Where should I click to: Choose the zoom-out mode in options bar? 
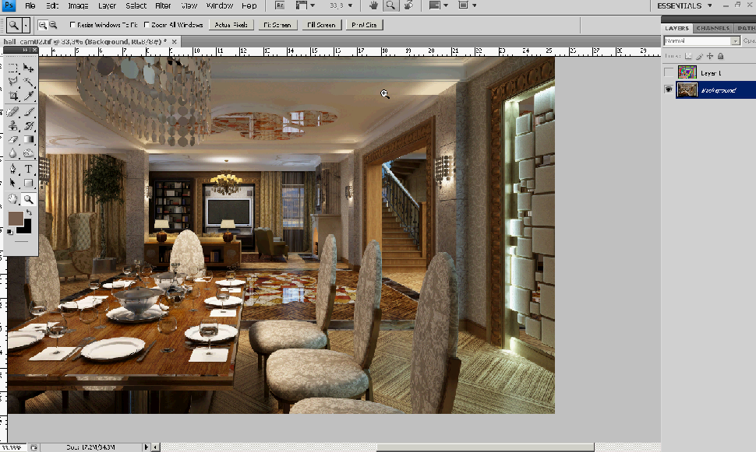click(x=53, y=25)
